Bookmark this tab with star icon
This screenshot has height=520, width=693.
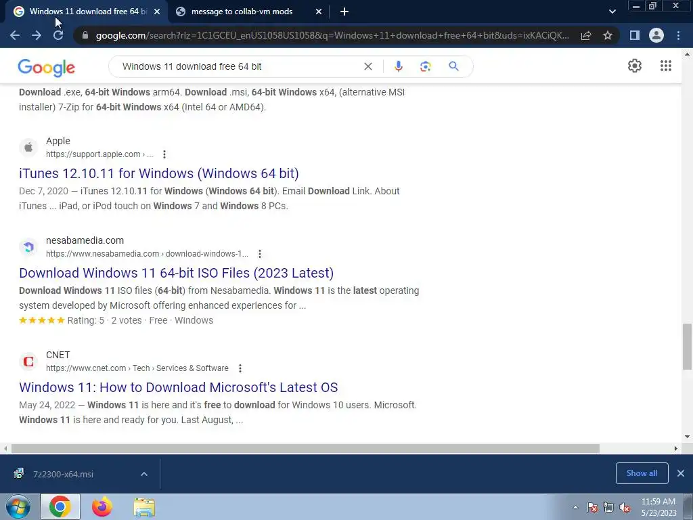(608, 35)
